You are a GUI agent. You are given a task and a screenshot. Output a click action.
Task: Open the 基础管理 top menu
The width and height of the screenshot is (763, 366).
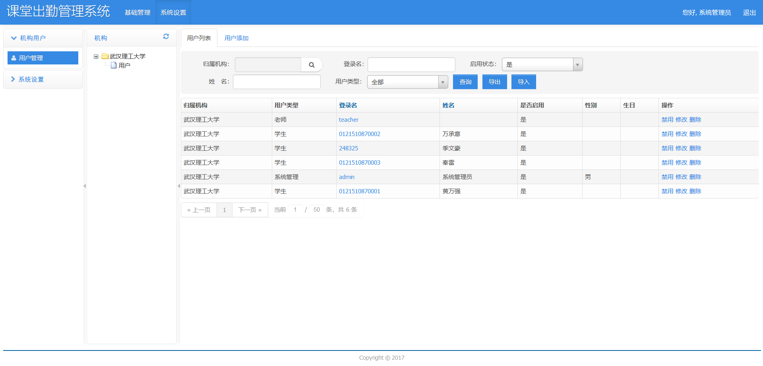pos(137,13)
